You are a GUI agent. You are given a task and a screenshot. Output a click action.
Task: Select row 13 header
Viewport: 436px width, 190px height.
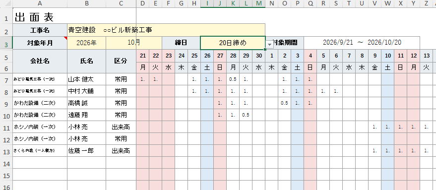(6, 151)
